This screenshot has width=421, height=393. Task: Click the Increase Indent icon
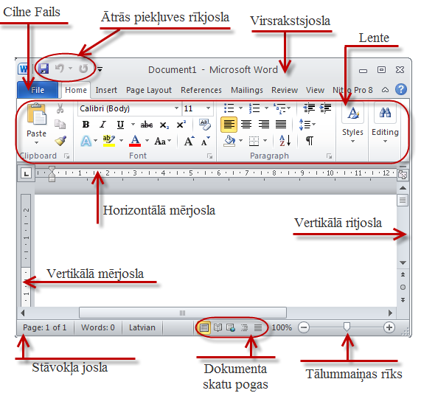[x=325, y=108]
